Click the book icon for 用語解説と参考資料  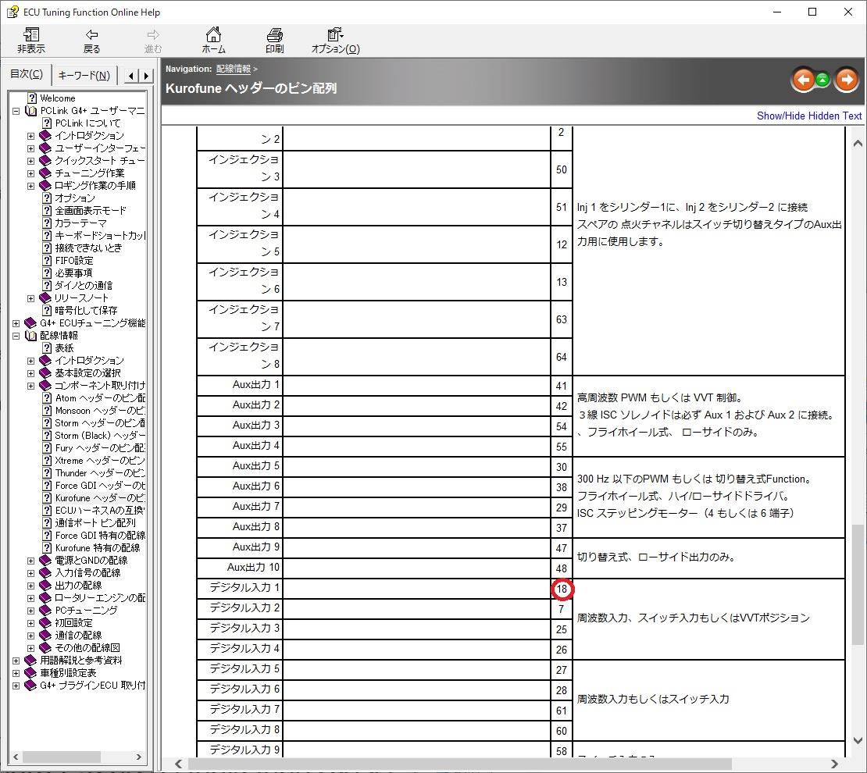tap(31, 661)
